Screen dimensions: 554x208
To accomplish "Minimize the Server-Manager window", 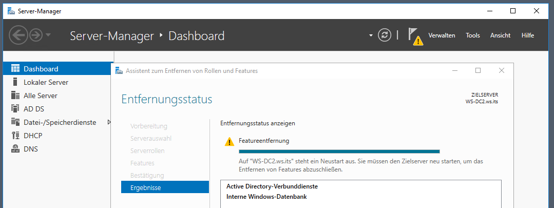I will 490,11.
